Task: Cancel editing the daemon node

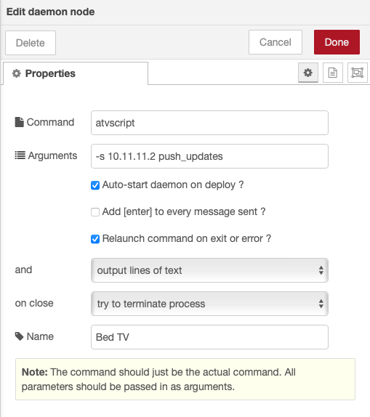Action: point(276,42)
